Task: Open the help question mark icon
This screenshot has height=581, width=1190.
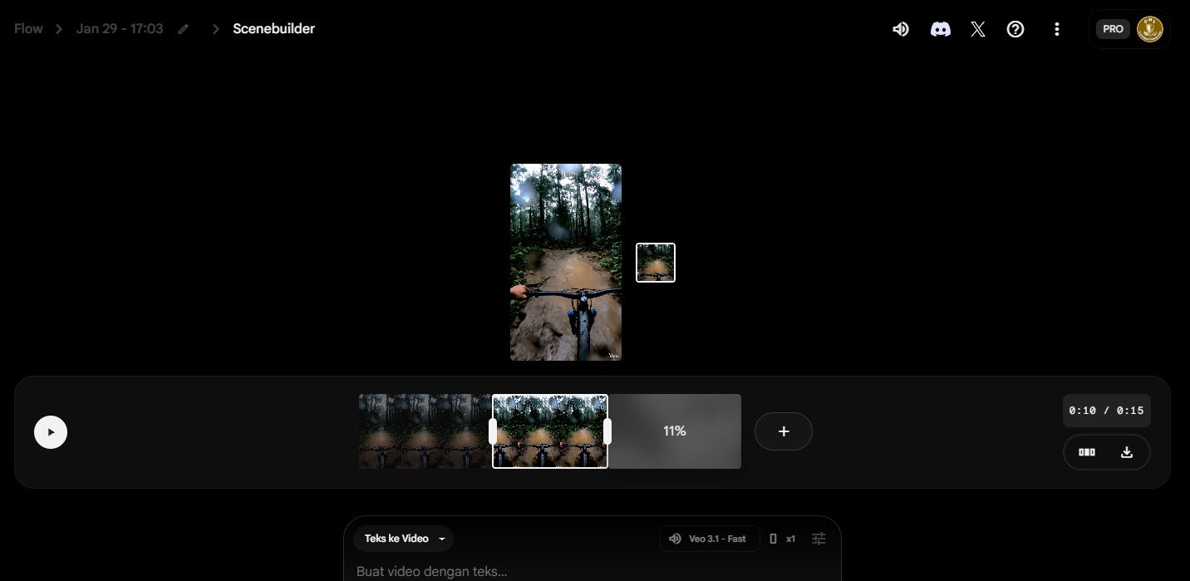Action: coord(1015,29)
